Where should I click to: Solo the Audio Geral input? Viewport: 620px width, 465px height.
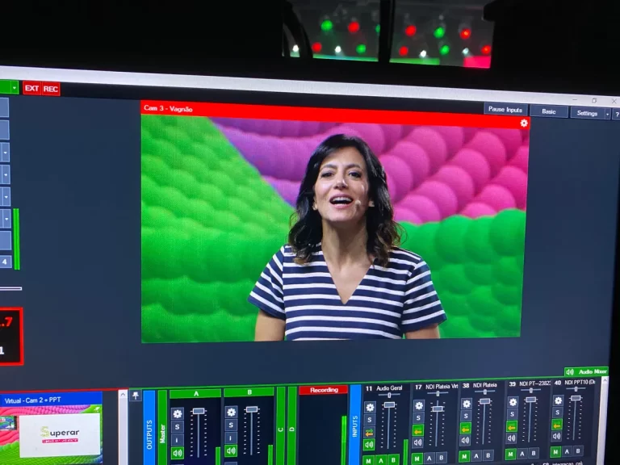370,420
